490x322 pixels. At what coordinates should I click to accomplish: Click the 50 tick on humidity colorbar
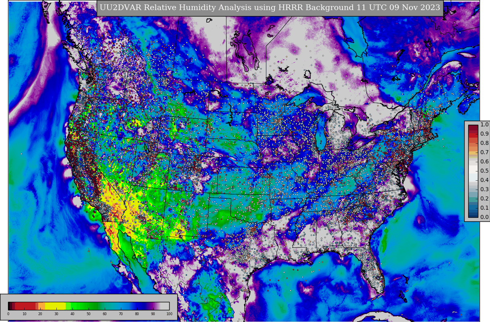pyautogui.click(x=89, y=314)
